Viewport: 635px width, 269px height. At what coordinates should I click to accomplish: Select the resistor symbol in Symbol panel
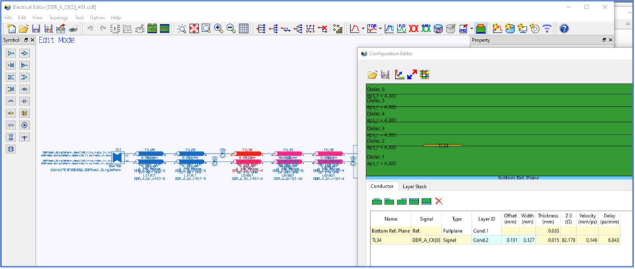click(x=25, y=89)
